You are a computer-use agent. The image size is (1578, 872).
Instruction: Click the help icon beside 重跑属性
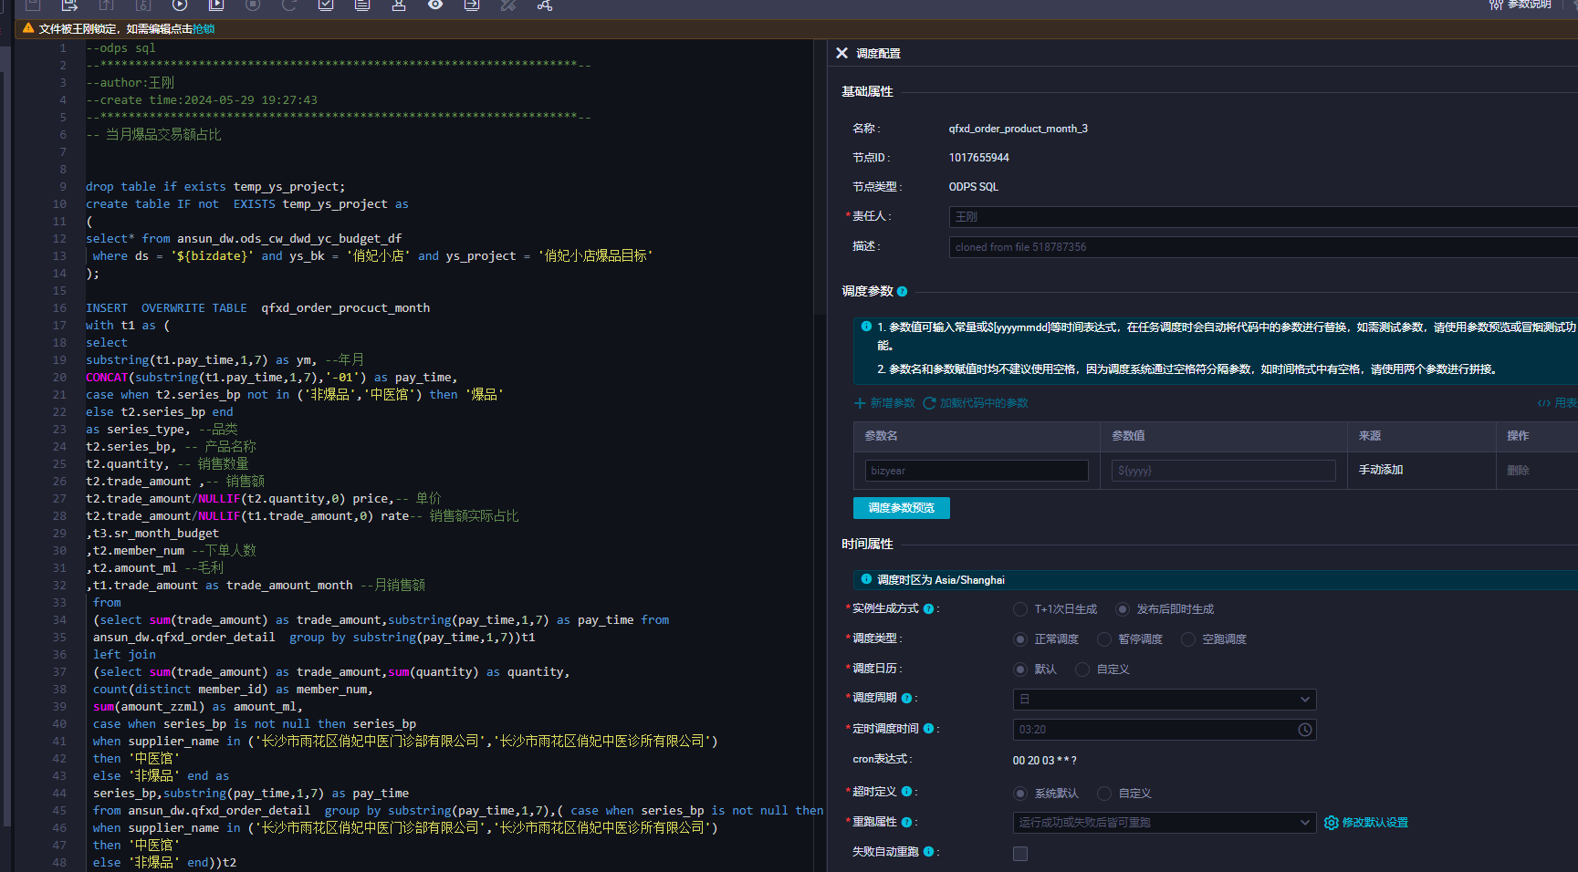[906, 822]
